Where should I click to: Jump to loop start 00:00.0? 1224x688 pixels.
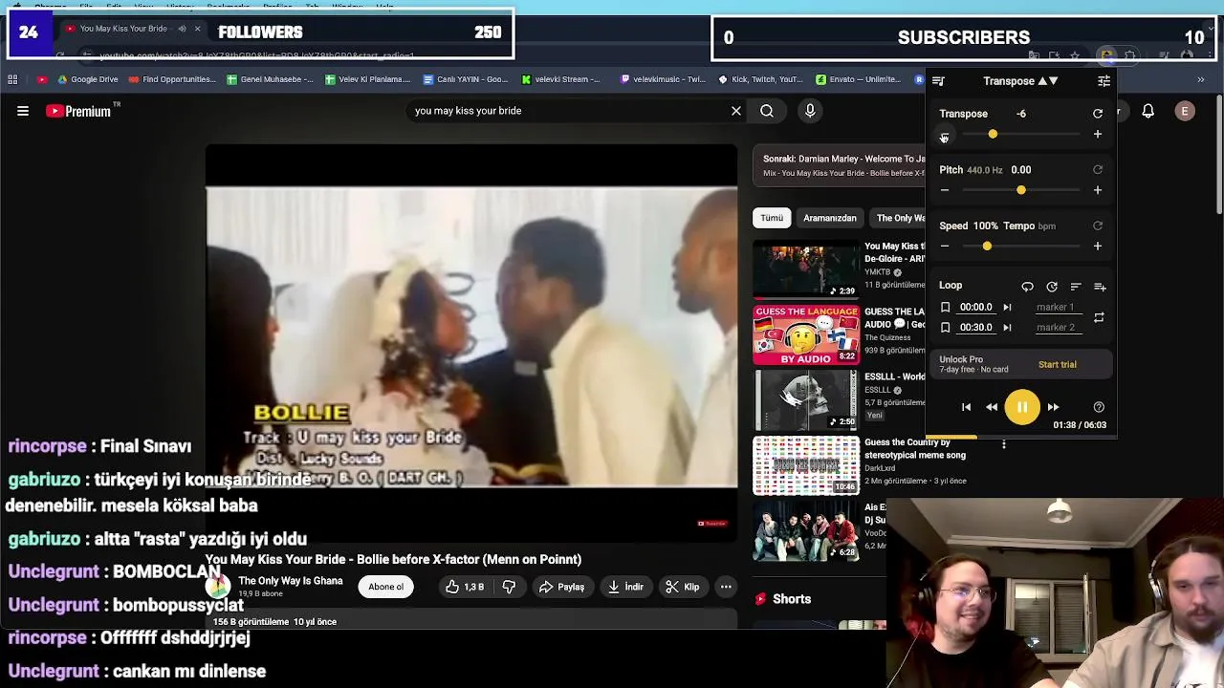pyautogui.click(x=1007, y=308)
